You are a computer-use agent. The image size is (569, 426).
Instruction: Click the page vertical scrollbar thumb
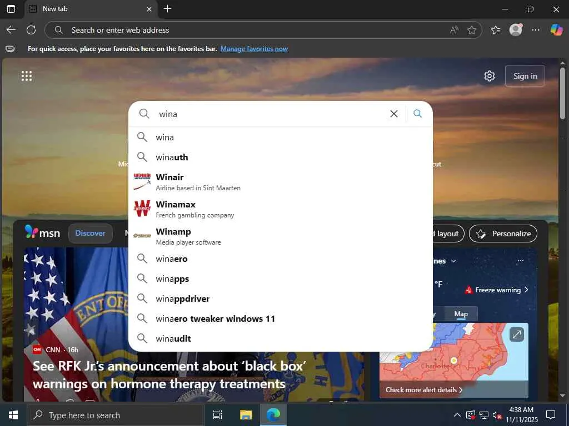(x=562, y=93)
